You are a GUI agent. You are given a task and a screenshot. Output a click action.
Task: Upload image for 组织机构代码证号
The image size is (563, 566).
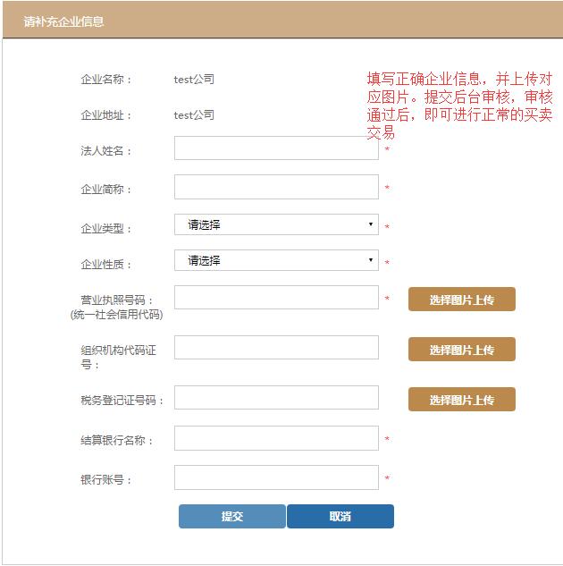point(461,350)
